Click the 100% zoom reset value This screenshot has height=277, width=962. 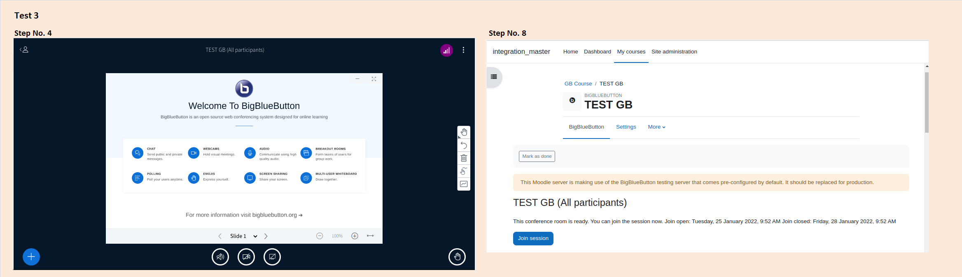coord(337,236)
